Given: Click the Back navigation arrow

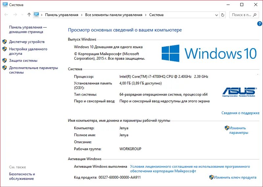Looking at the screenshot, I should [6, 15].
